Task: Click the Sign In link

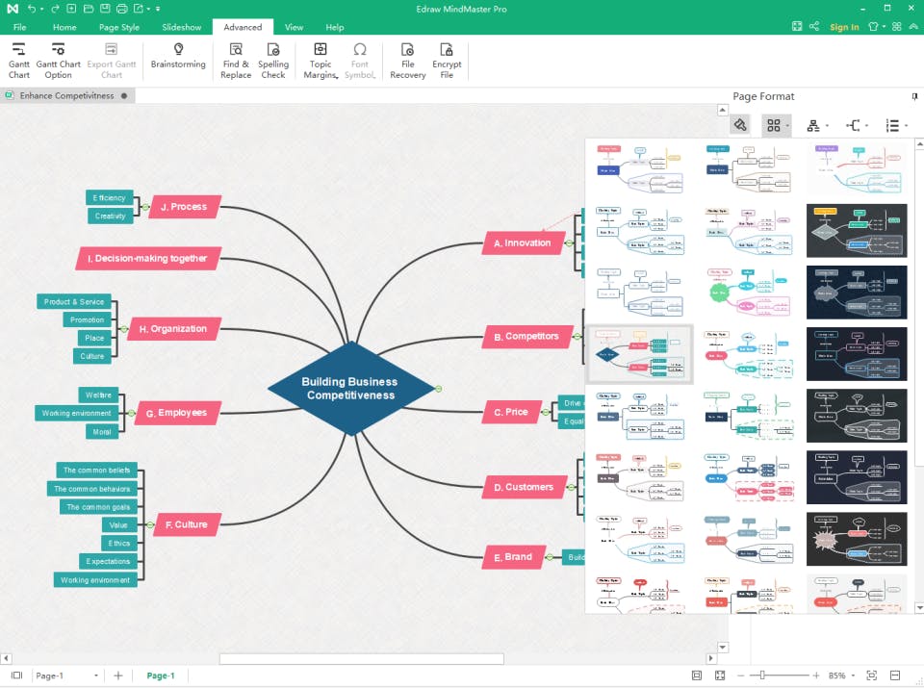Action: point(844,27)
